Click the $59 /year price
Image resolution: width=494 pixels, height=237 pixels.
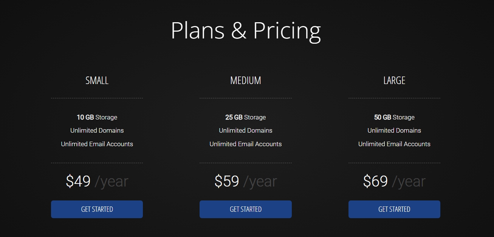(x=246, y=182)
